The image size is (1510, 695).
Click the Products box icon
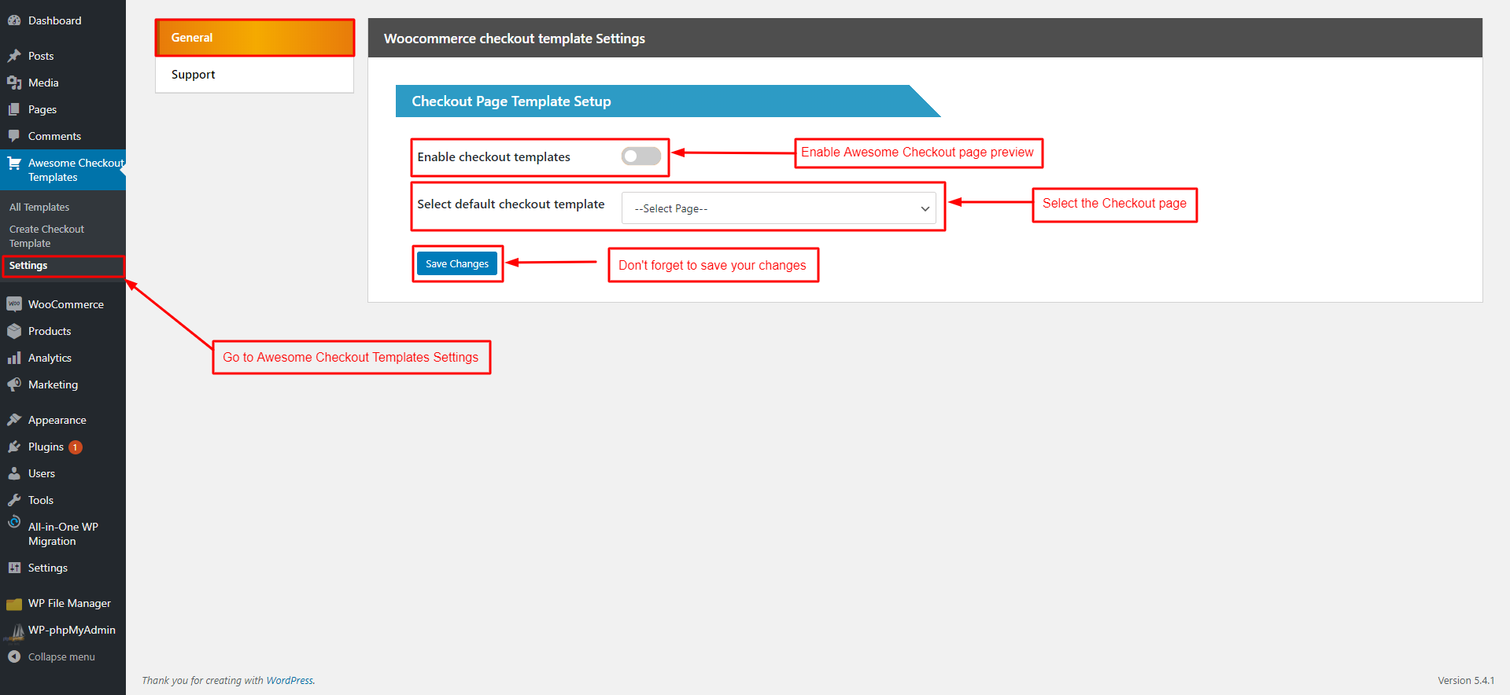click(x=14, y=331)
